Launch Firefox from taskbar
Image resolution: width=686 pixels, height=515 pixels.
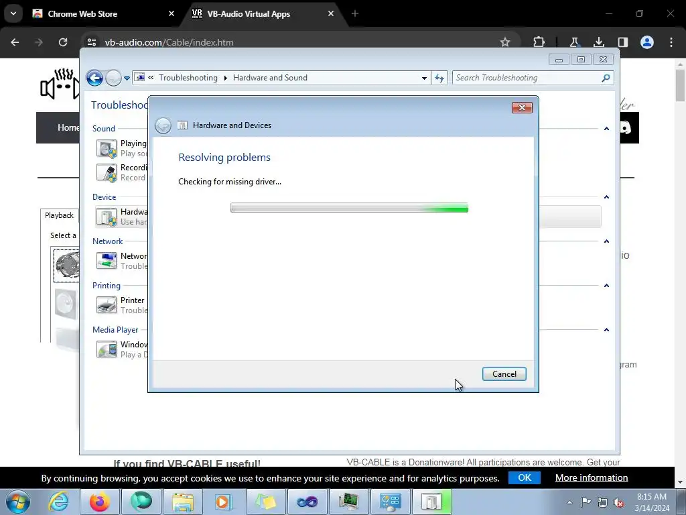pos(100,502)
